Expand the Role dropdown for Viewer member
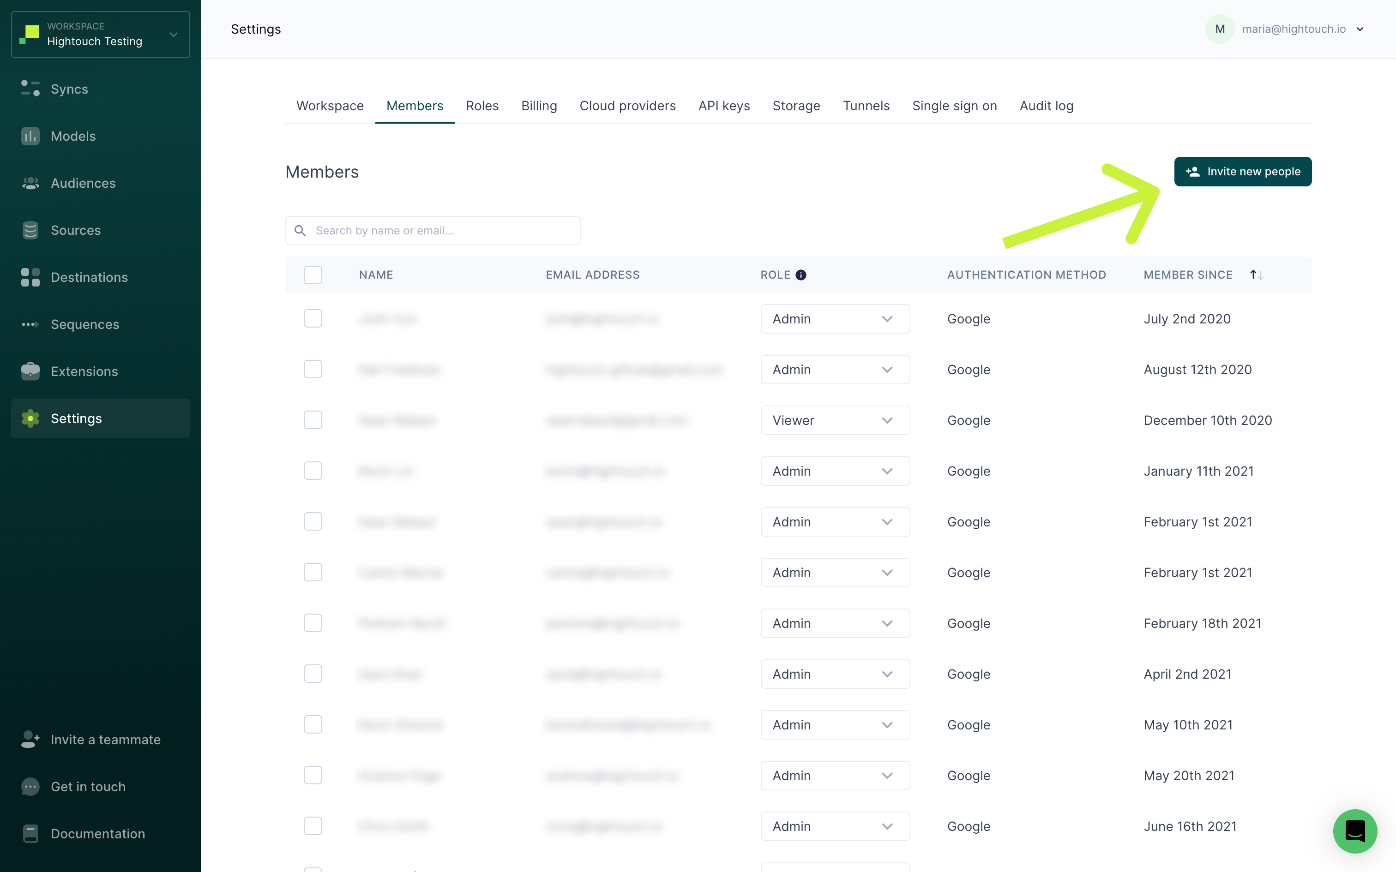Screen dimensions: 1396x872 [886, 420]
